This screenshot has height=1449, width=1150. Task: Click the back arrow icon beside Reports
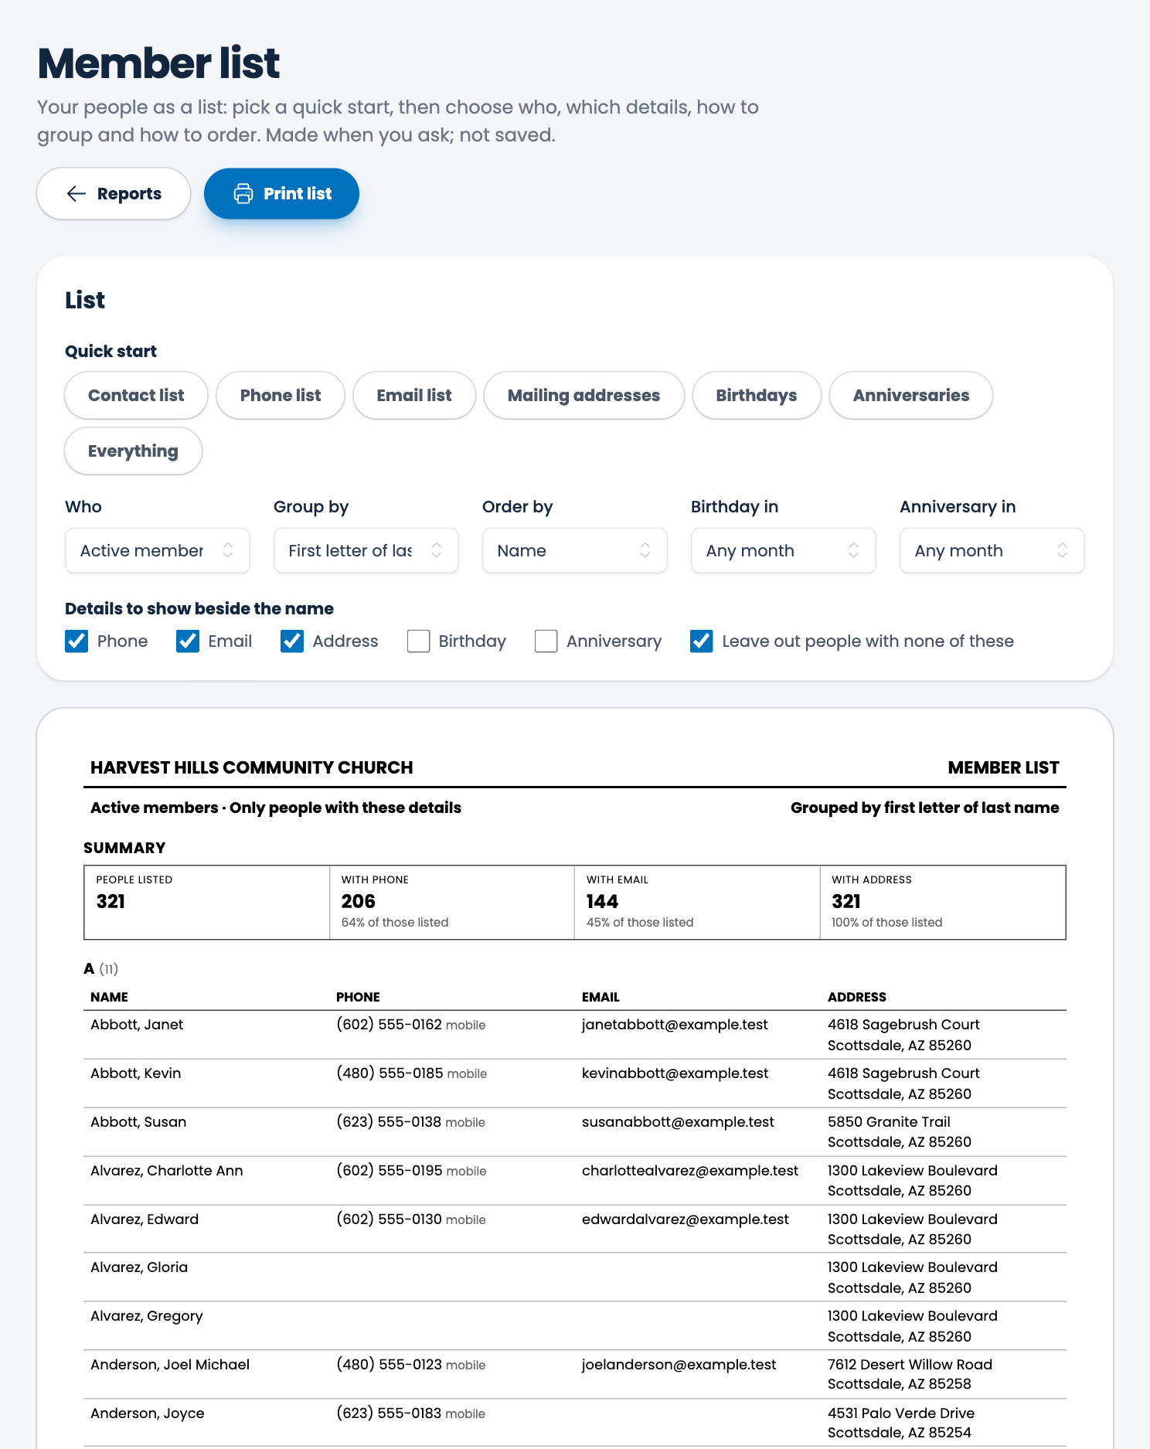tap(76, 193)
